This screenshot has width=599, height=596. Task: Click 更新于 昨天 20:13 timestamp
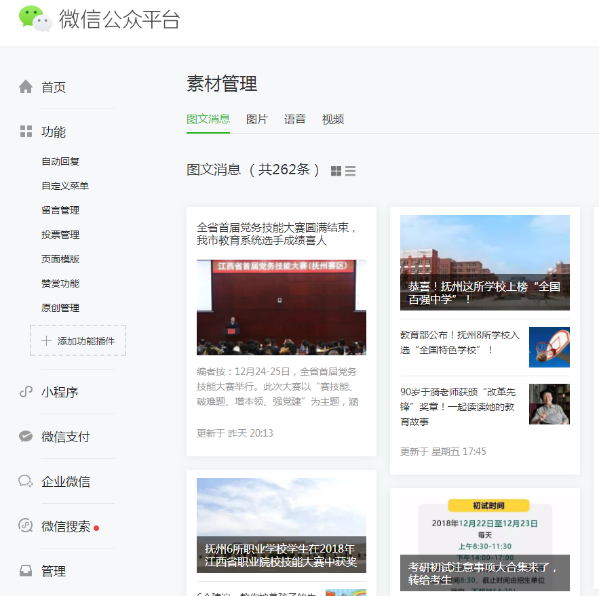235,433
